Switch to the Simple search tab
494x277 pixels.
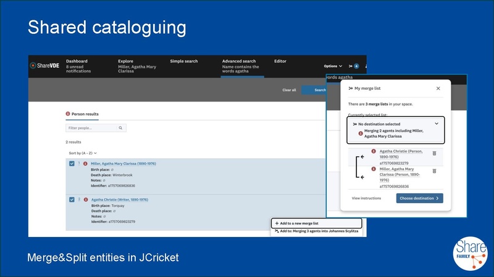184,62
